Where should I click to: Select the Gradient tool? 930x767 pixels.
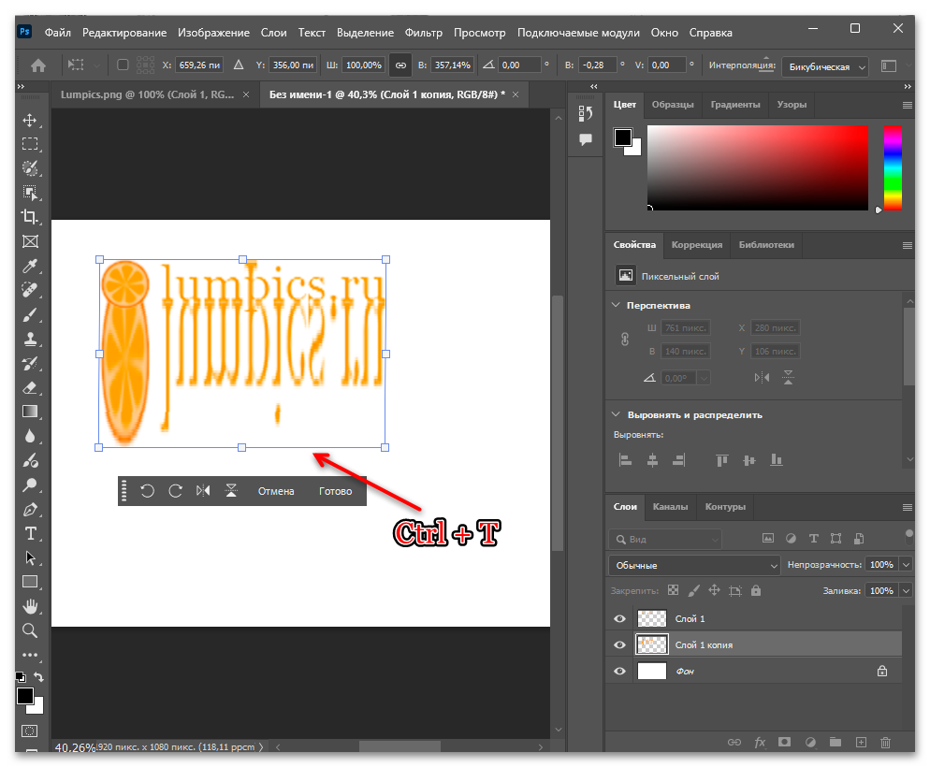click(x=30, y=412)
